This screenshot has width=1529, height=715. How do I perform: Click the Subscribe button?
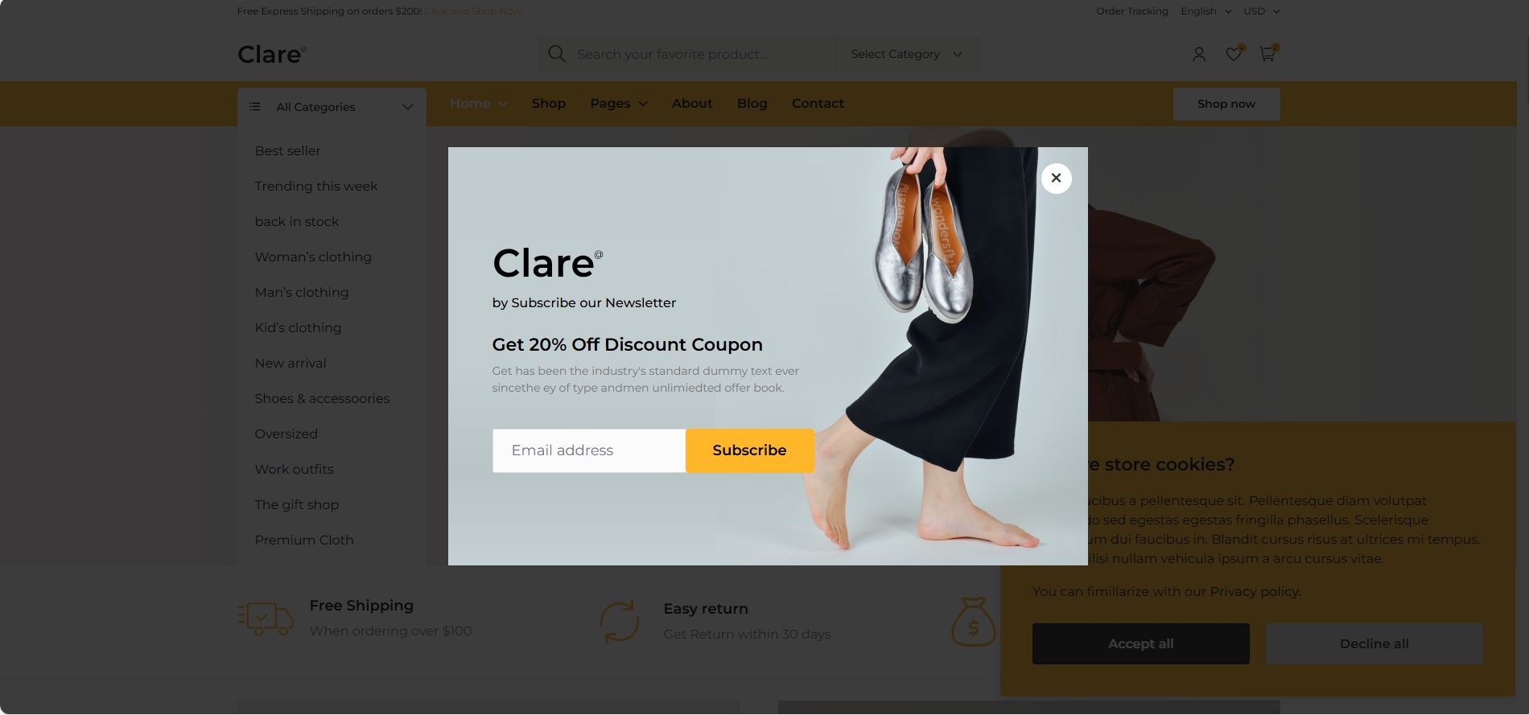click(x=749, y=450)
